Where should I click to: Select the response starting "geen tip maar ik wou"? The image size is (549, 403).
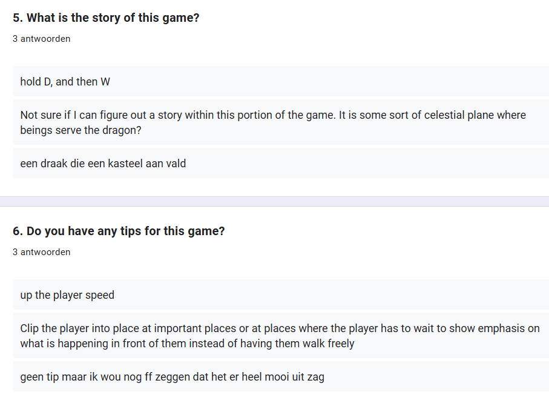172,377
